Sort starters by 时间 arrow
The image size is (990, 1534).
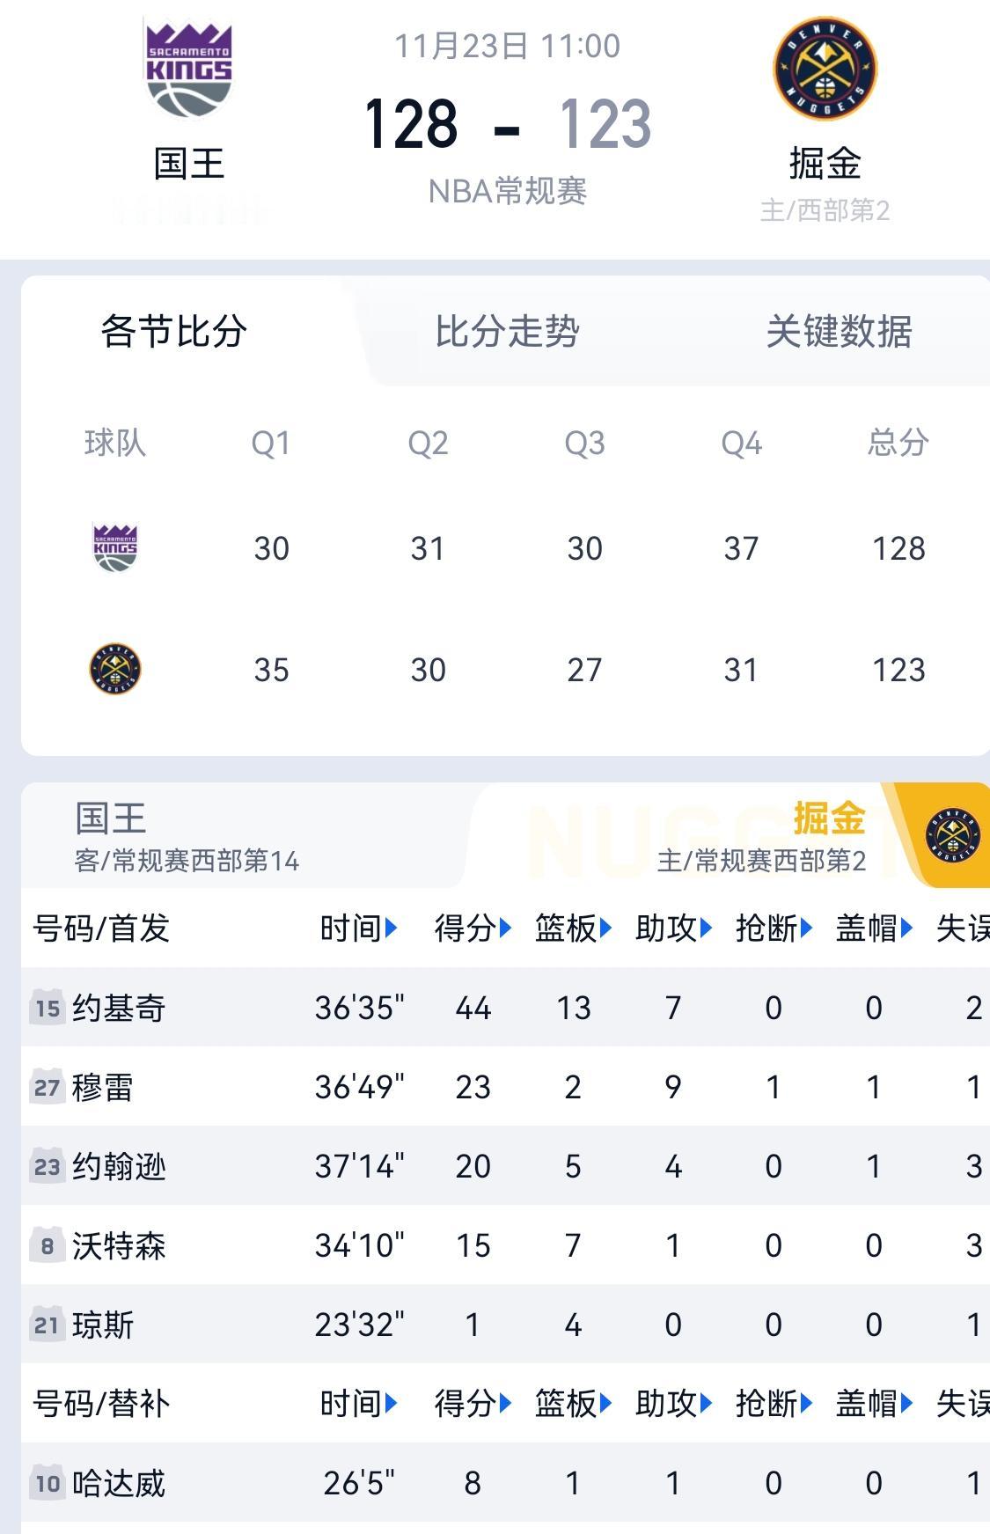[392, 928]
